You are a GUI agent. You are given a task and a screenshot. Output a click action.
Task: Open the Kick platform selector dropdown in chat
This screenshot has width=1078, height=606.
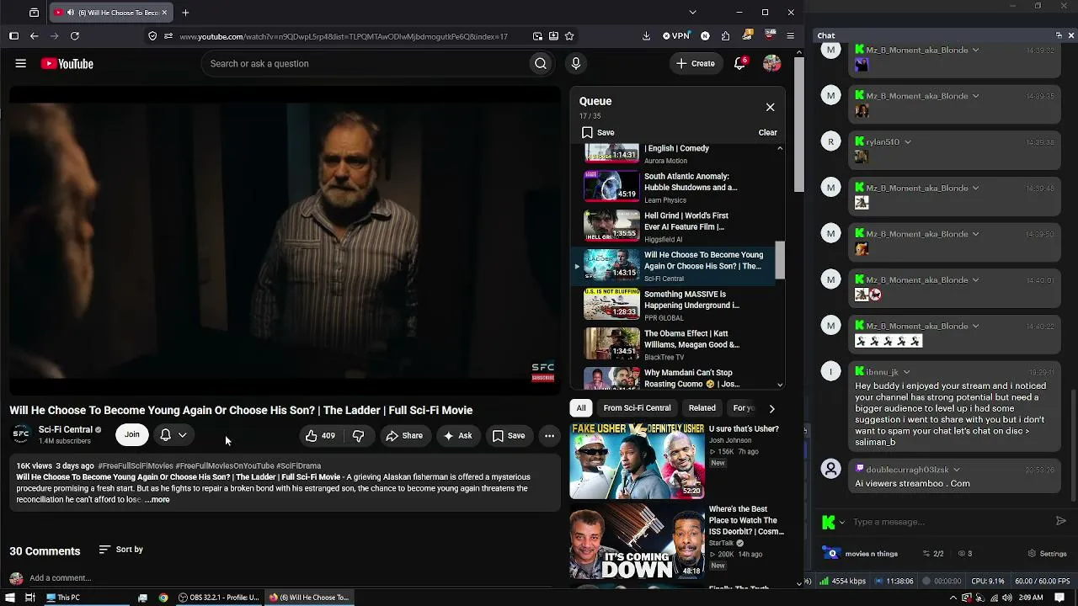click(x=833, y=522)
